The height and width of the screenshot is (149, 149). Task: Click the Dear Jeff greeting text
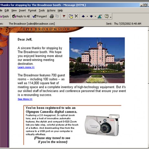pyautogui.click(x=25, y=40)
